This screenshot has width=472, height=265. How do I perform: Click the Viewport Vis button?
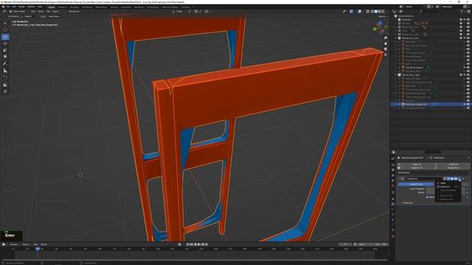(416, 168)
